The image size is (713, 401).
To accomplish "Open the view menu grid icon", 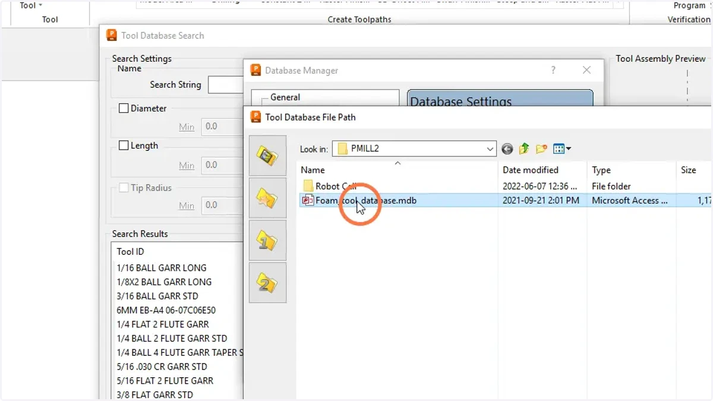I will pos(562,149).
